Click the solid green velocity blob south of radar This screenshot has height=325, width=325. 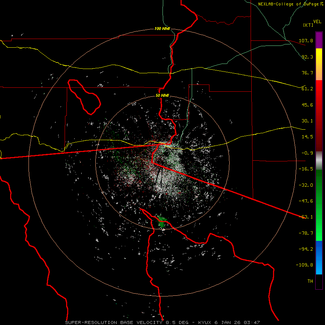162,222
